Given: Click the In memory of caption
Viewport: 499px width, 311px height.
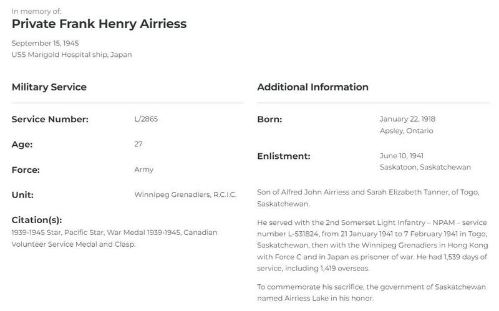Looking at the screenshot, I should point(37,11).
